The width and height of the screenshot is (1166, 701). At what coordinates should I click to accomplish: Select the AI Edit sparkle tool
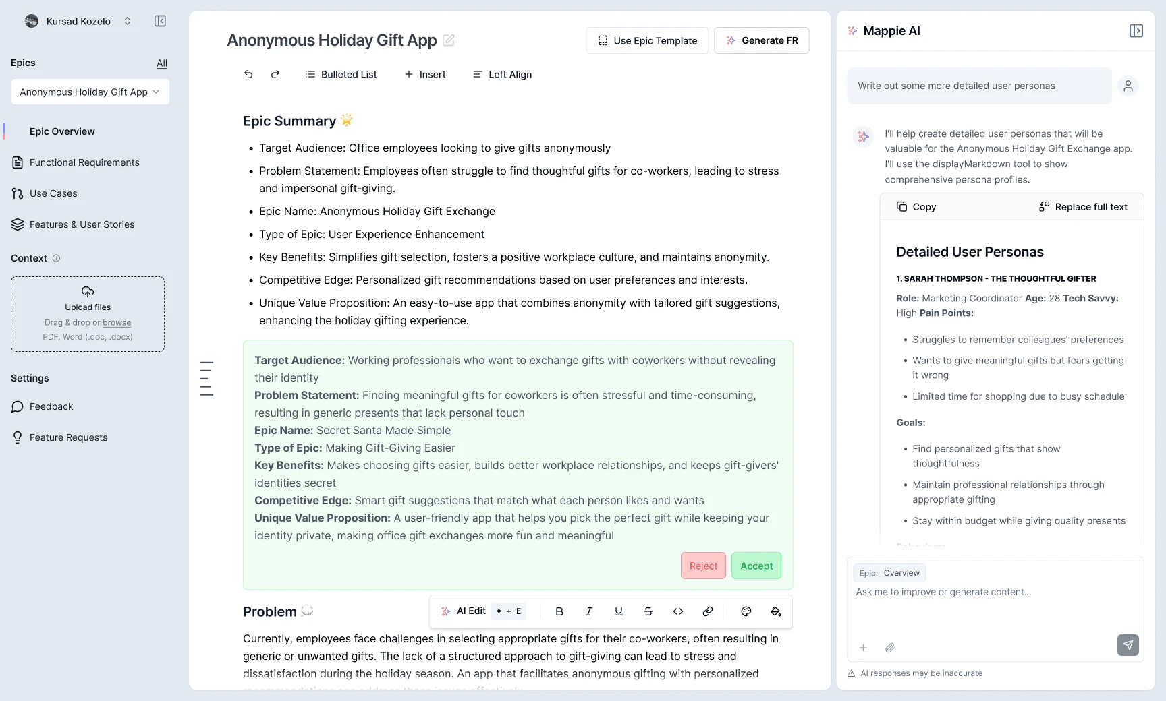click(445, 611)
